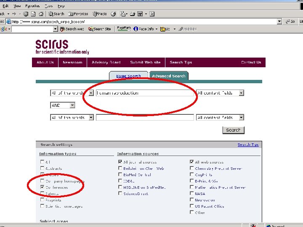Click the Up folder Google toolbar button
The image size is (303, 227).
point(165,29)
